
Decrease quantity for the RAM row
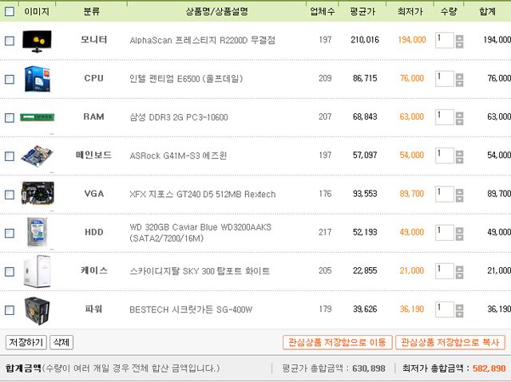tap(460, 122)
